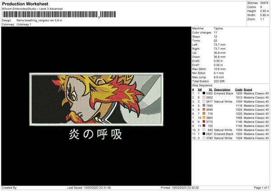Click the Description column header
This screenshot has height=191, width=271.
click(222, 90)
